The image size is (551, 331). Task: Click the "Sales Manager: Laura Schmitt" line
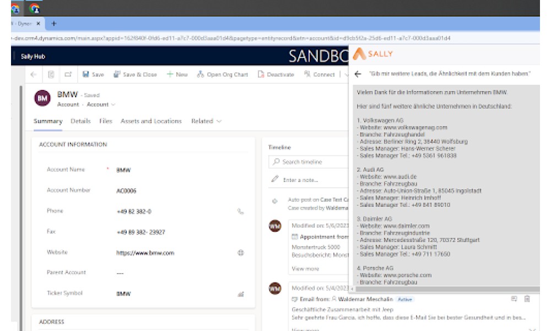(397, 247)
